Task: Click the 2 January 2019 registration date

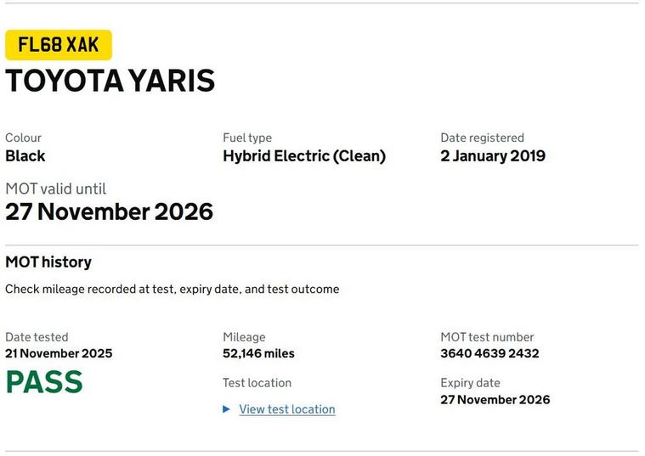Action: [493, 156]
